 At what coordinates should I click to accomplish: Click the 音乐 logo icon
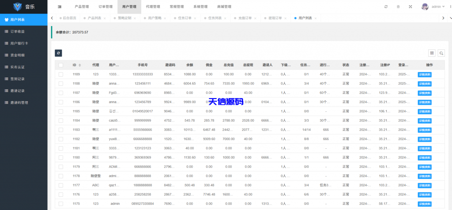(18, 6)
